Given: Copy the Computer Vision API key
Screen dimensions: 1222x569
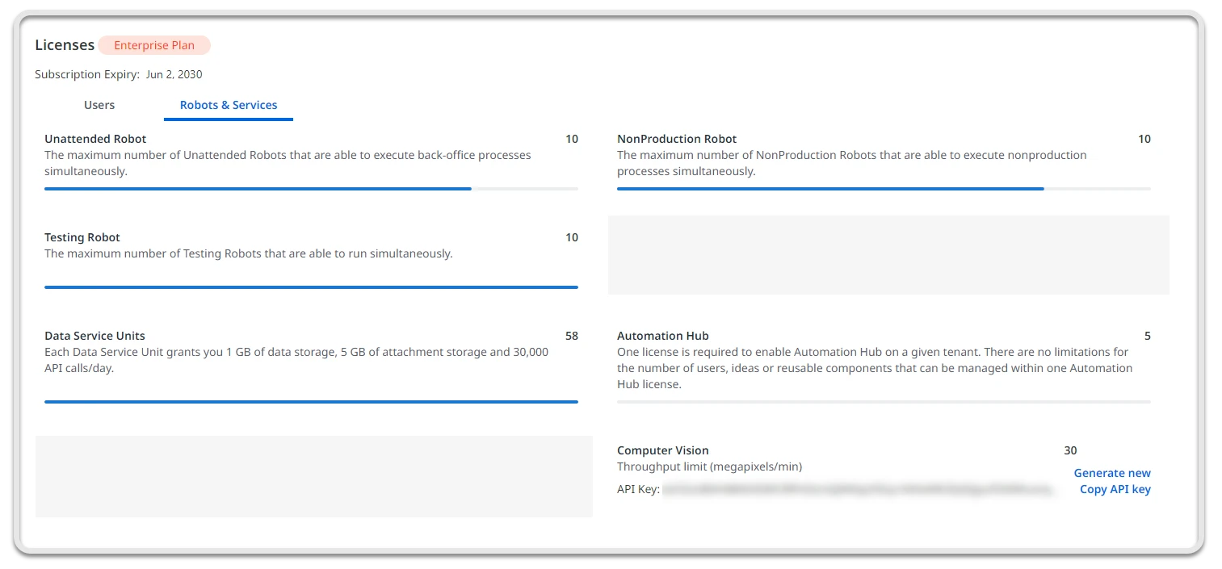Looking at the screenshot, I should coord(1115,489).
